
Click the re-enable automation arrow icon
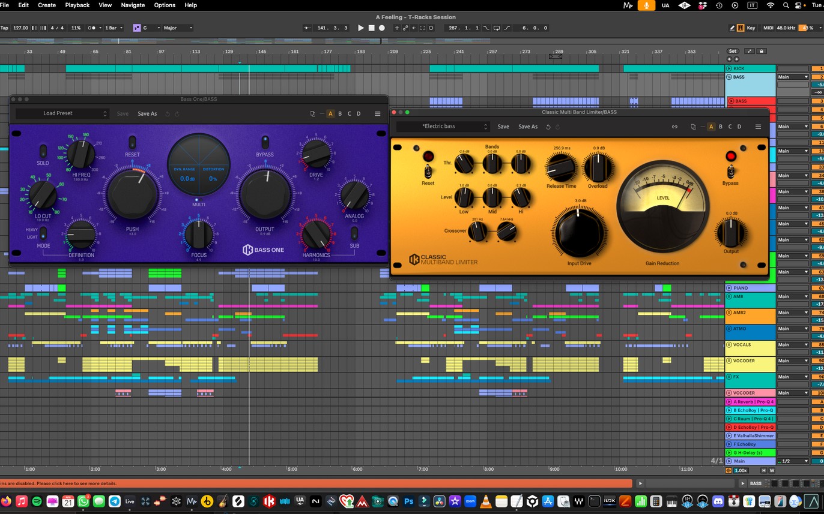(x=414, y=28)
